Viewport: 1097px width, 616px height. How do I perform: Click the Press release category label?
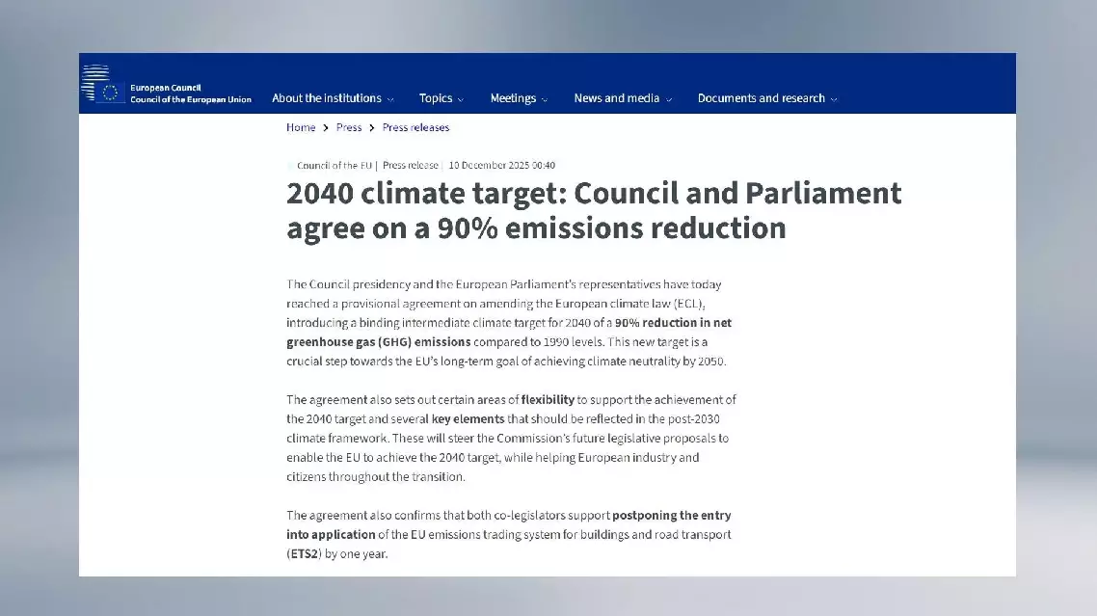(x=411, y=165)
